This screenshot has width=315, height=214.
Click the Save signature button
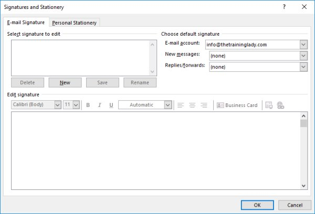[x=102, y=82]
